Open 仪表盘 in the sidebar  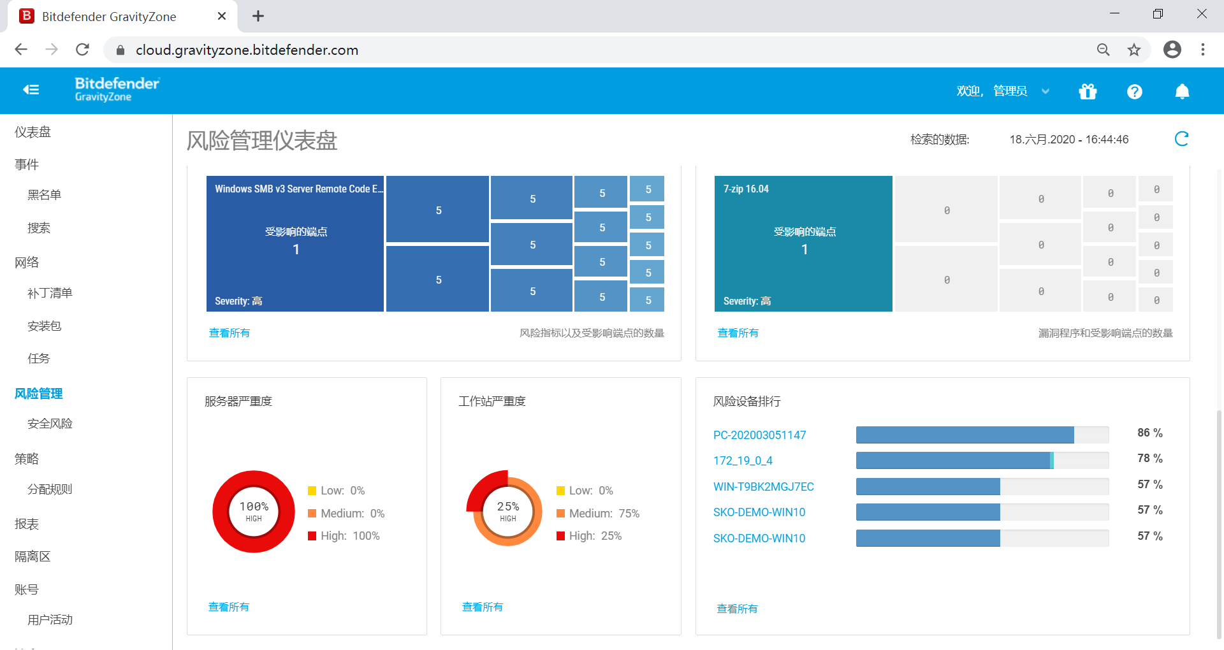pyautogui.click(x=33, y=132)
